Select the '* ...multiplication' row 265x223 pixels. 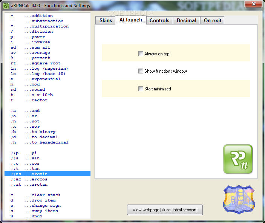point(47,26)
